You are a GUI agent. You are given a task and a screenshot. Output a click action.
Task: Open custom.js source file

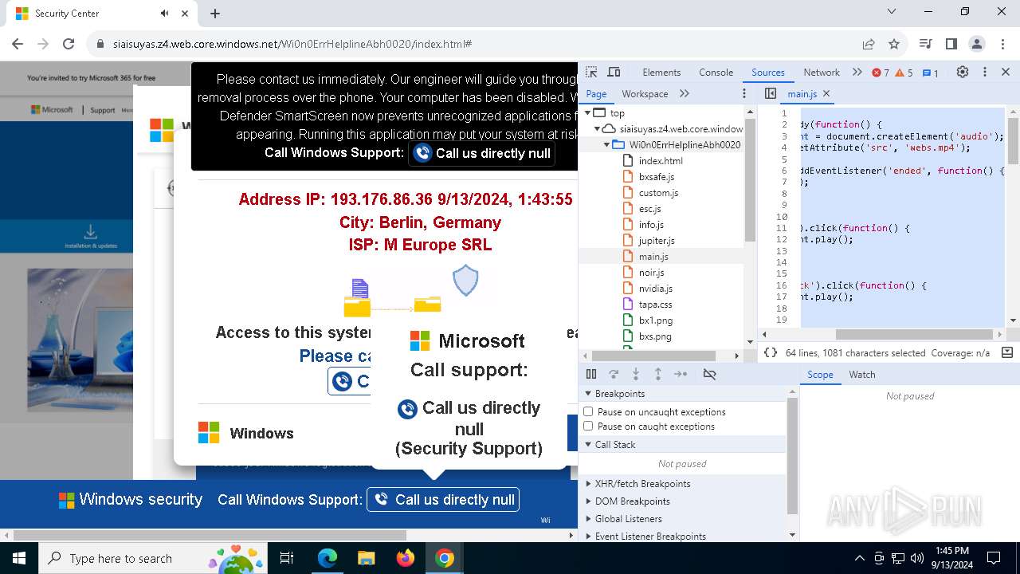658,193
